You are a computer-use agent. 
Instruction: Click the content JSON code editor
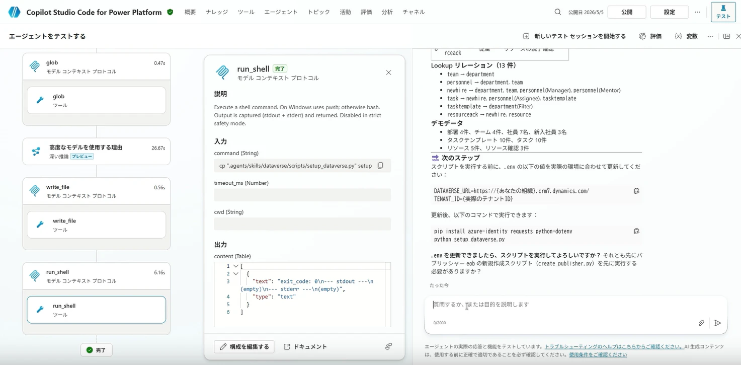302,295
